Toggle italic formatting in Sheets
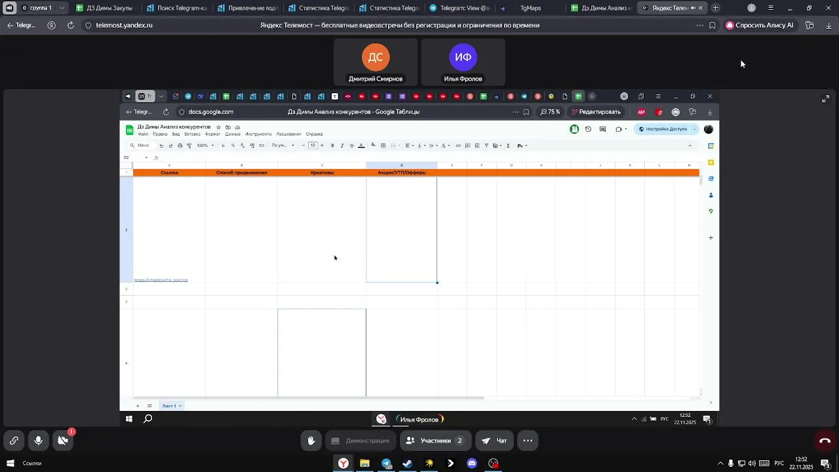Viewport: 839px width, 472px height. (x=342, y=146)
